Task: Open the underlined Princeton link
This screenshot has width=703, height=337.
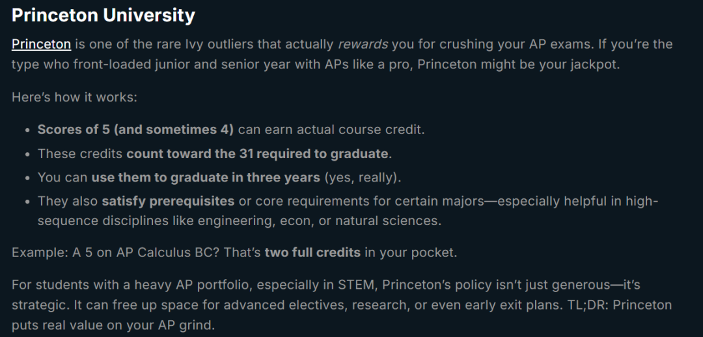Action: 41,44
